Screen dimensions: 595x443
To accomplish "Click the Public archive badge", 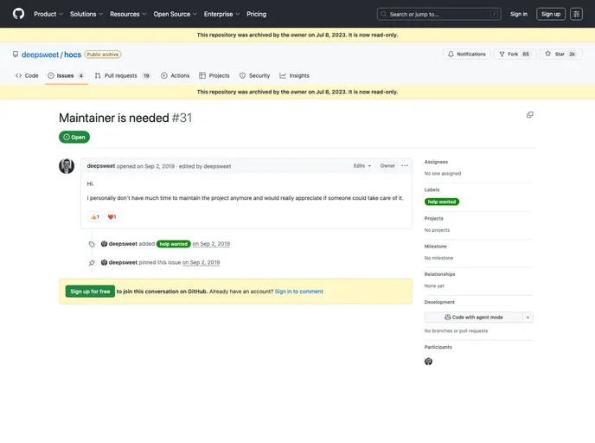I will click(x=103, y=55).
